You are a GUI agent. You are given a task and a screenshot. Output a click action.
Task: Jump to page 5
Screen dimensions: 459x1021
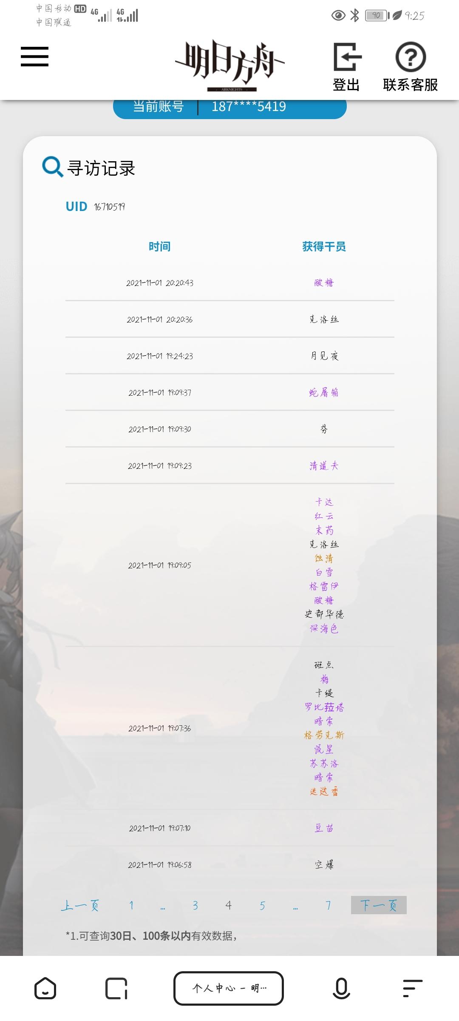pyautogui.click(x=262, y=905)
